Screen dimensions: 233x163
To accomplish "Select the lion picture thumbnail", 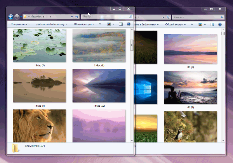I will tap(39, 126).
